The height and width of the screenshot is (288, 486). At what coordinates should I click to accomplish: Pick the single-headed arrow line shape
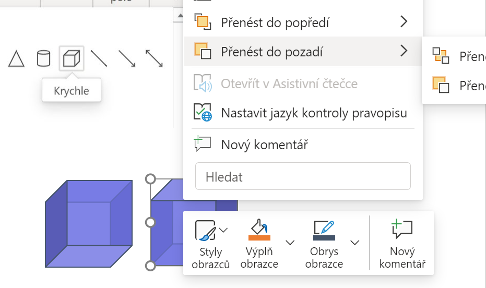(x=126, y=58)
